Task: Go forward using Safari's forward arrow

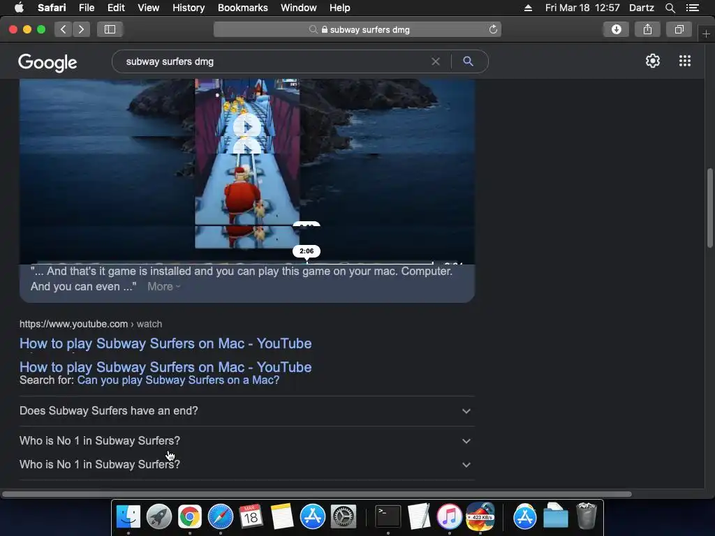Action: click(x=81, y=29)
